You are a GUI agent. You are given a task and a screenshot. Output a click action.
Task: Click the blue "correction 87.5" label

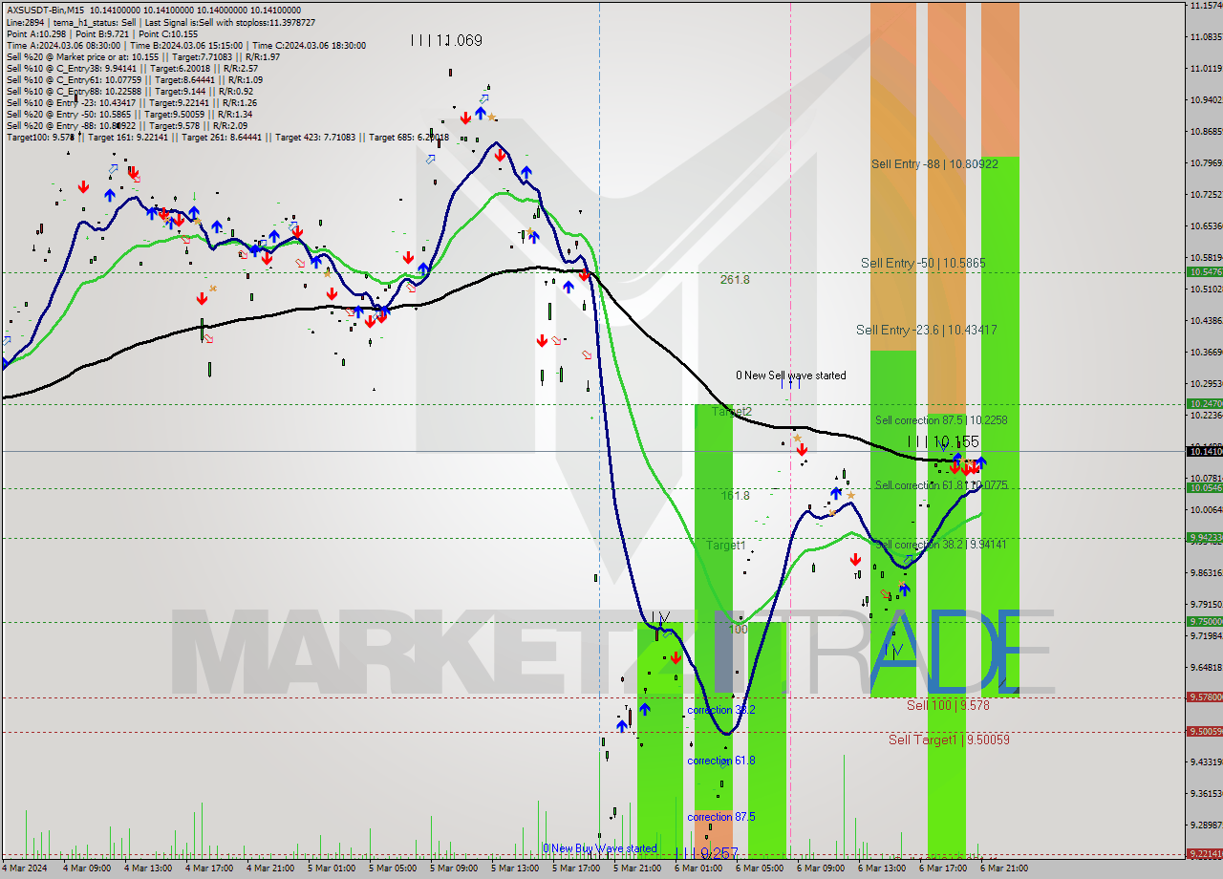(720, 817)
